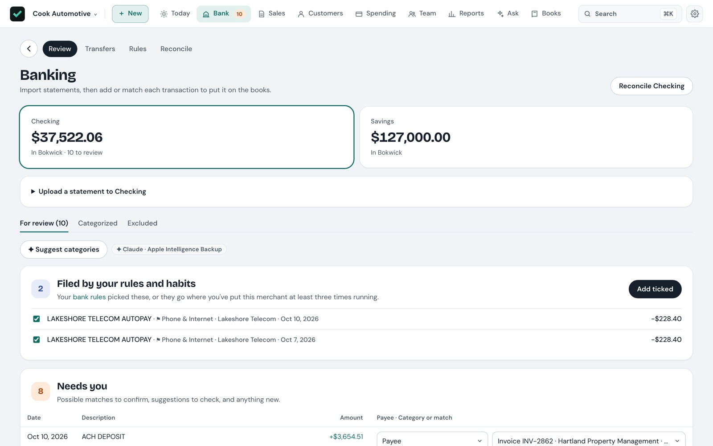
Task: Click Suggest categories button
Action: tap(64, 249)
